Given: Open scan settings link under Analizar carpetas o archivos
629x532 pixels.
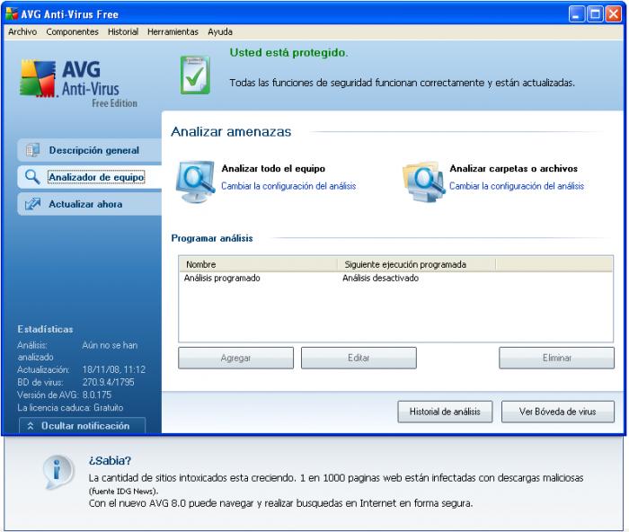Looking at the screenshot, I should [517, 186].
